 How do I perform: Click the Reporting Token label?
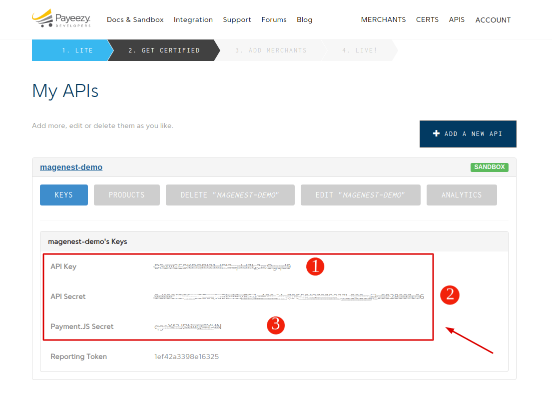78,356
